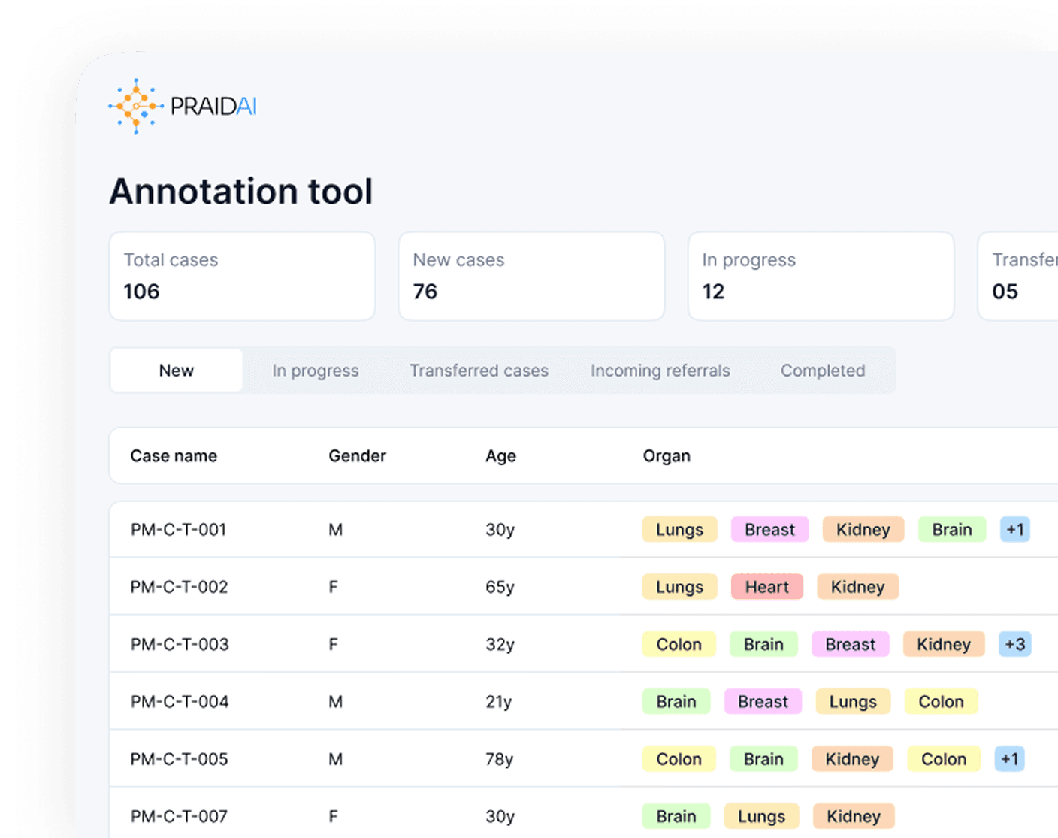Click the New cases summary card
The width and height of the screenshot is (1058, 838).
pyautogui.click(x=531, y=276)
